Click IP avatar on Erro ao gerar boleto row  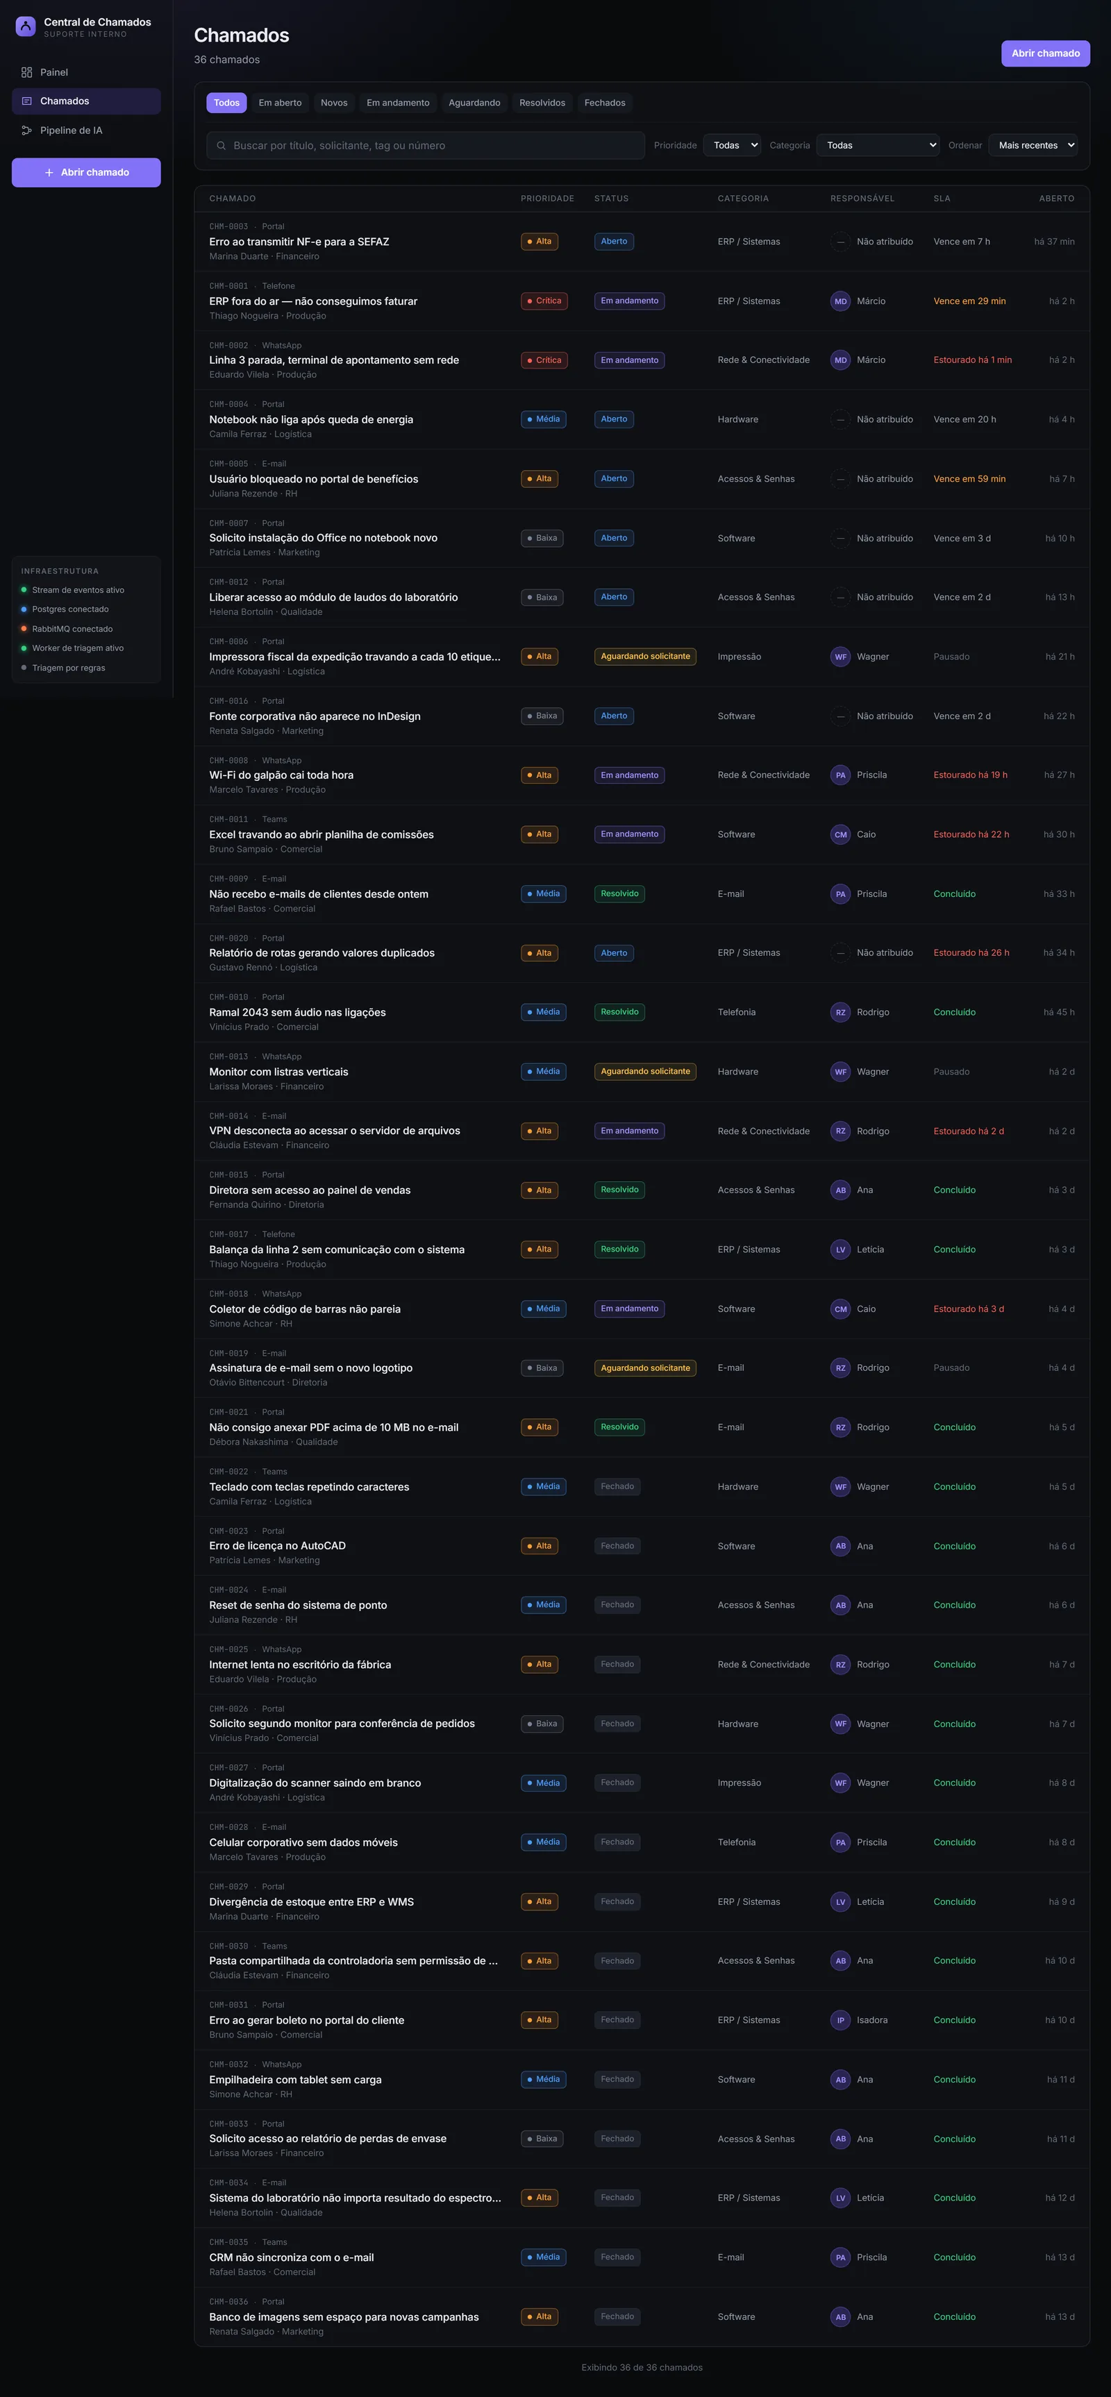tap(840, 2020)
